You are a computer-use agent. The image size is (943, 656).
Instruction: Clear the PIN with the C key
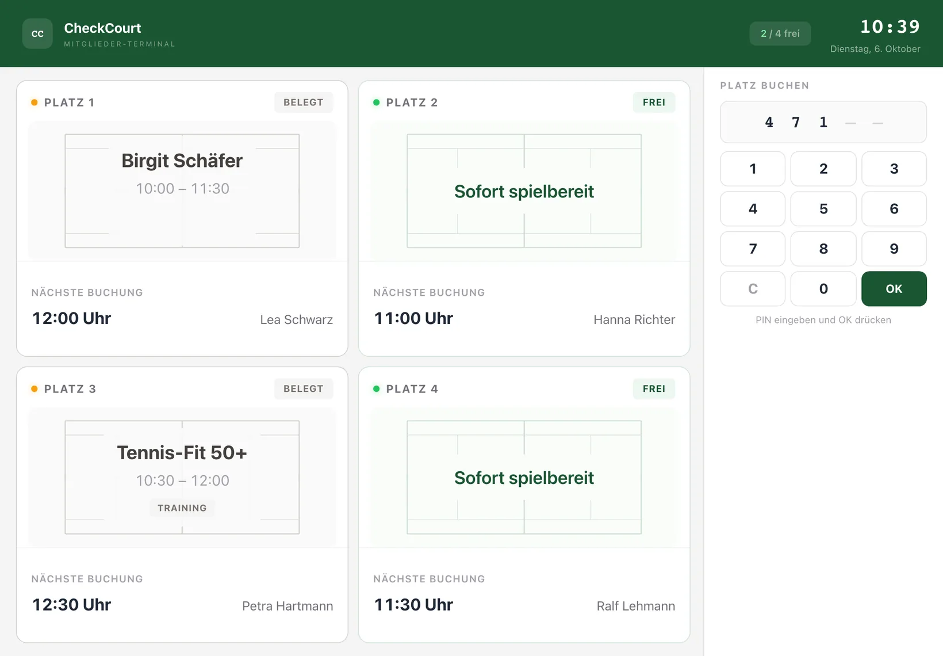[753, 289]
